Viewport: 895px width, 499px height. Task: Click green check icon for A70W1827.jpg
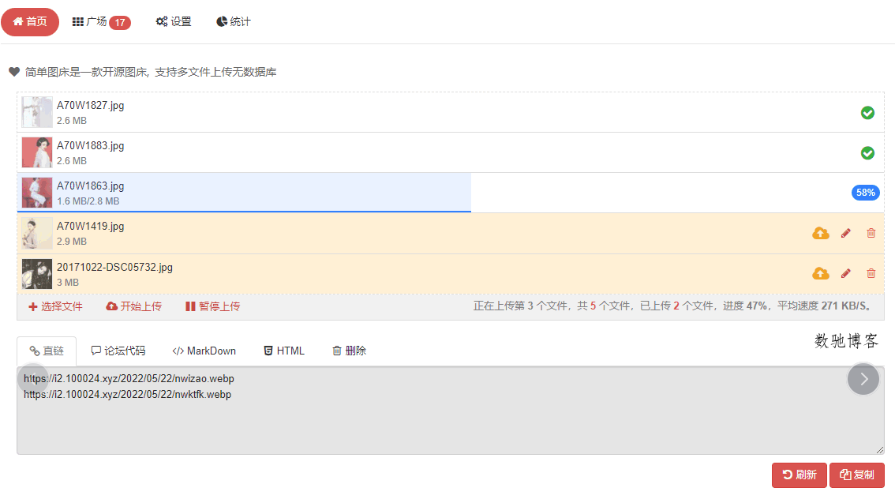point(867,113)
